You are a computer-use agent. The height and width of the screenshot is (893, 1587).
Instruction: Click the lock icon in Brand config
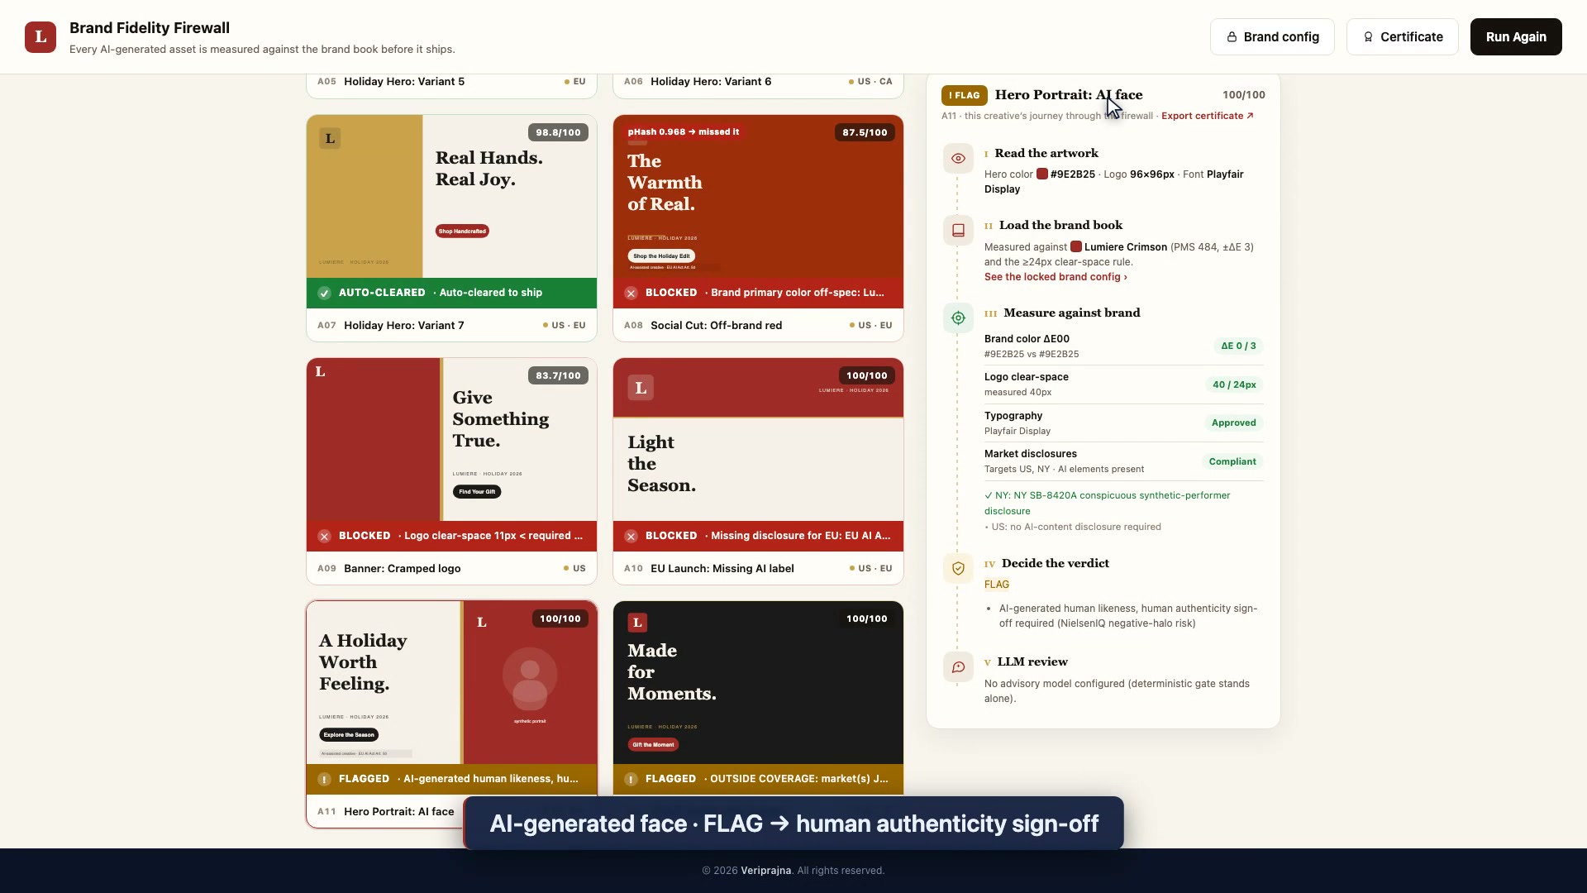(1232, 37)
